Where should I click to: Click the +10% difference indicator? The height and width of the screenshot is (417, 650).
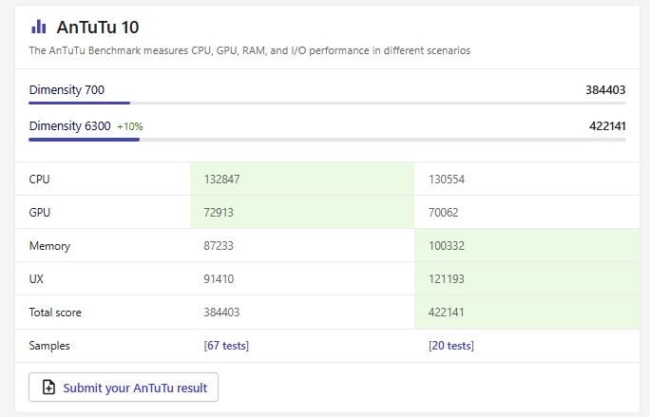(130, 126)
